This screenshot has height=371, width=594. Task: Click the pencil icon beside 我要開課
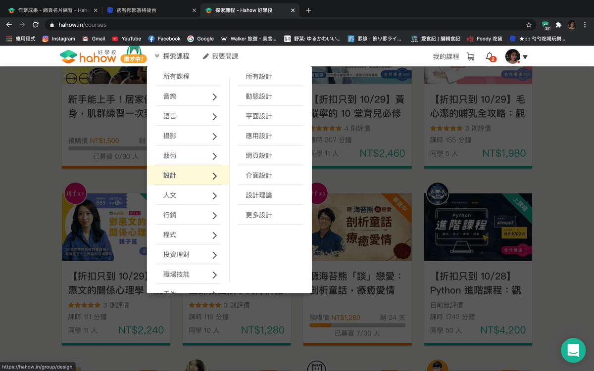coord(205,56)
